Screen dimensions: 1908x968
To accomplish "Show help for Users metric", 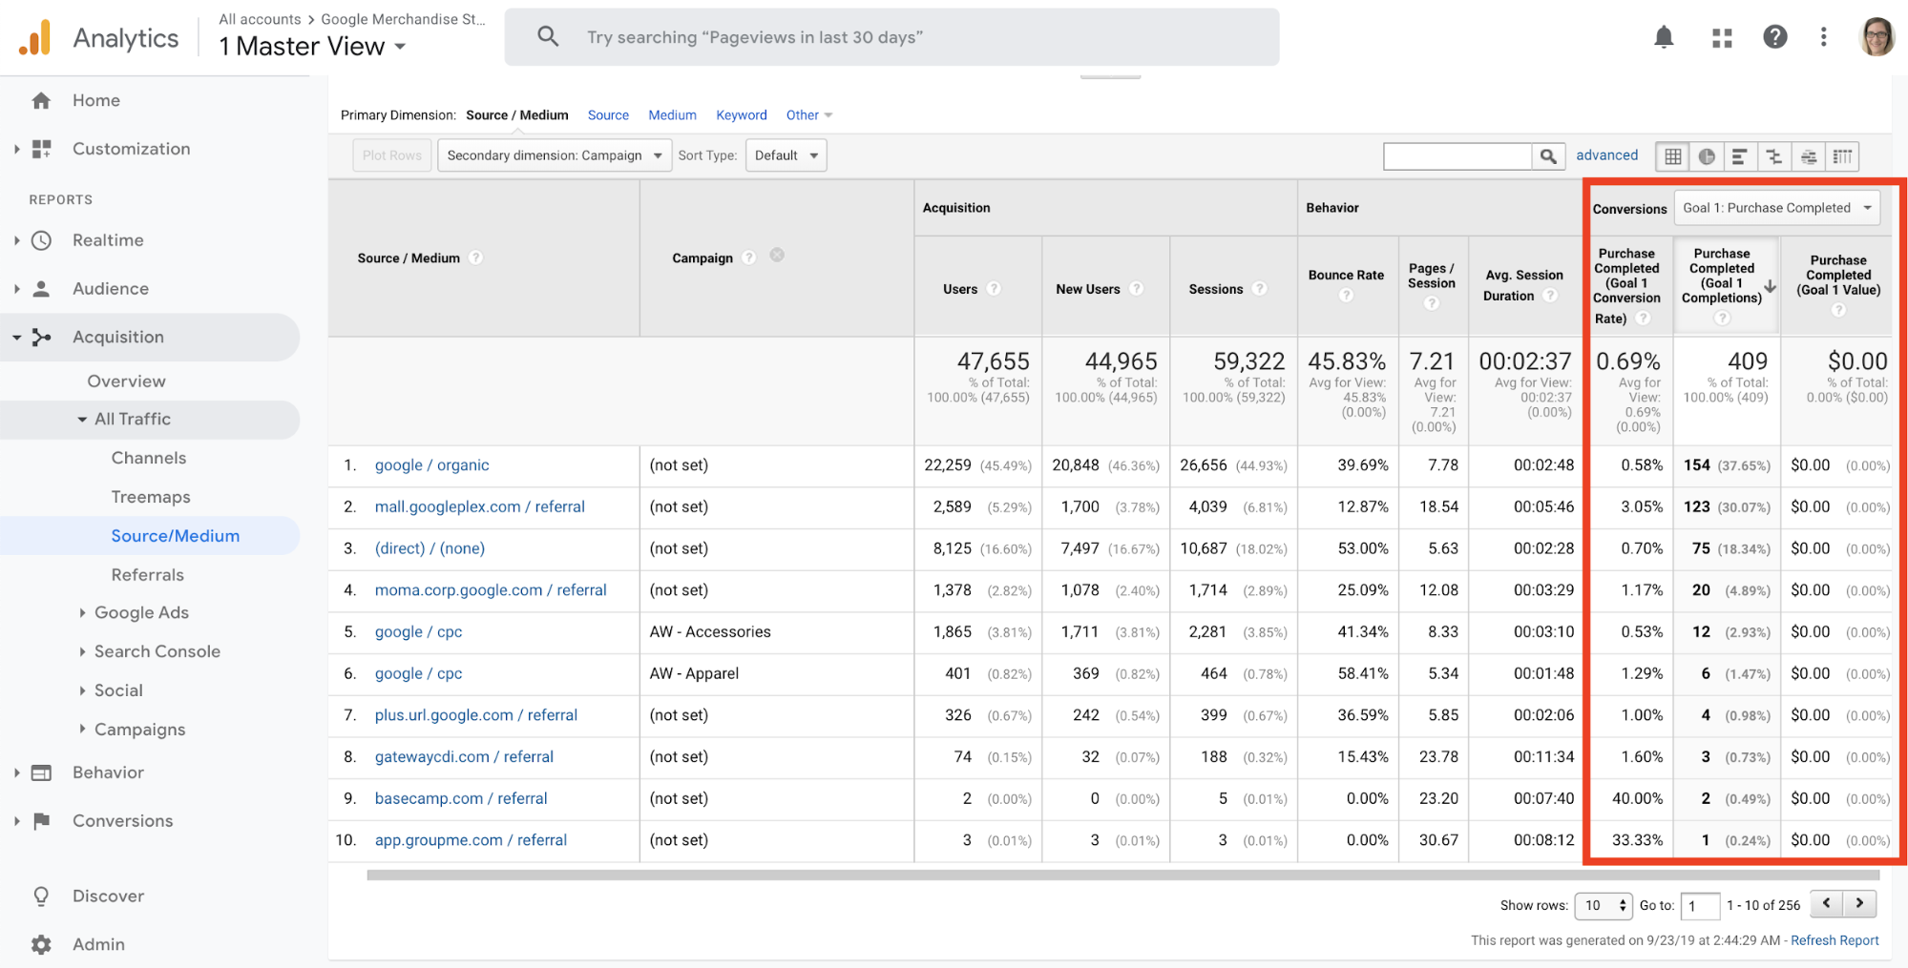I will tap(994, 288).
